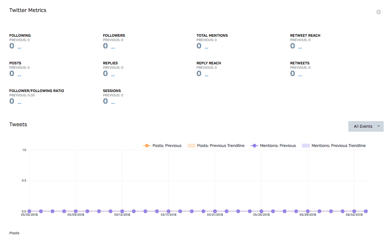The height and width of the screenshot is (239, 391).
Task: Open the All Events dropdown
Action: 366,126
